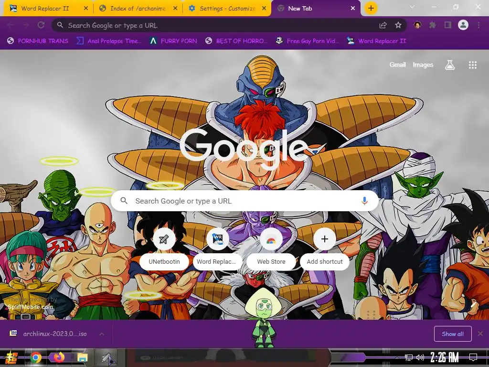Screen dimensions: 489x367
Task: Close the Word Replacer II tab
Action: pos(86,9)
